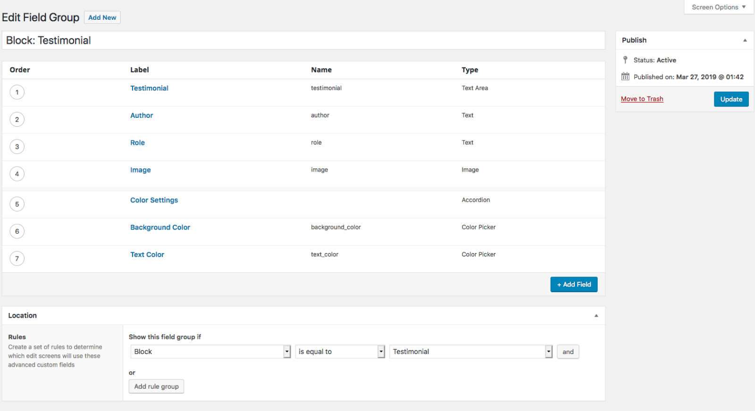The width and height of the screenshot is (755, 411).
Task: Click the Add New button beside page title
Action: (102, 17)
